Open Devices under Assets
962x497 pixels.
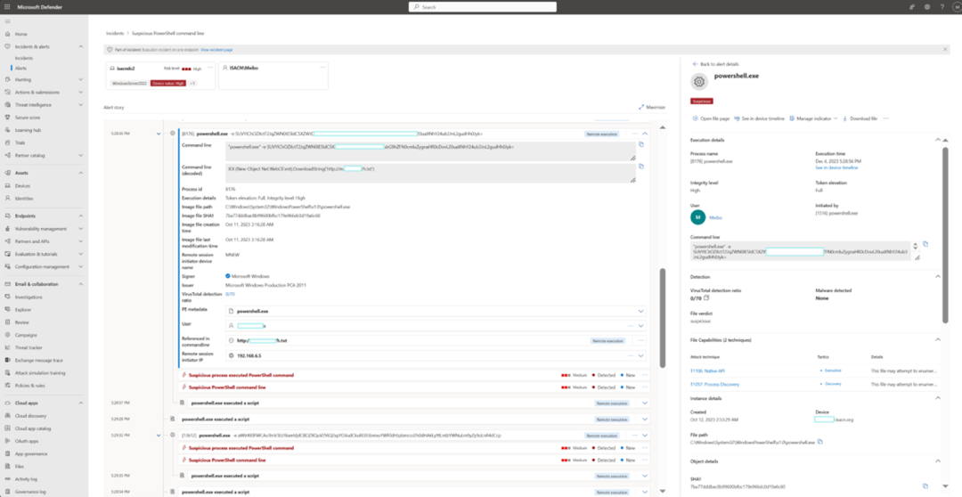[x=22, y=185]
